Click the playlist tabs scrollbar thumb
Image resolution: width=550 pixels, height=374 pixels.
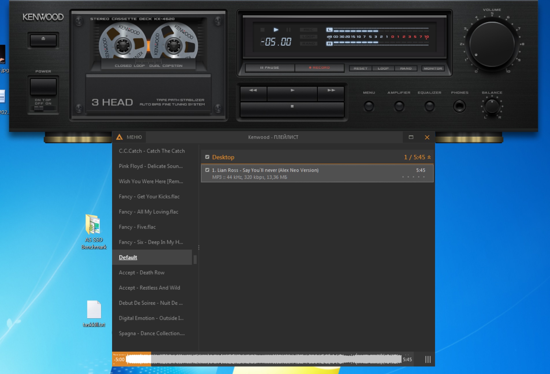pyautogui.click(x=195, y=259)
